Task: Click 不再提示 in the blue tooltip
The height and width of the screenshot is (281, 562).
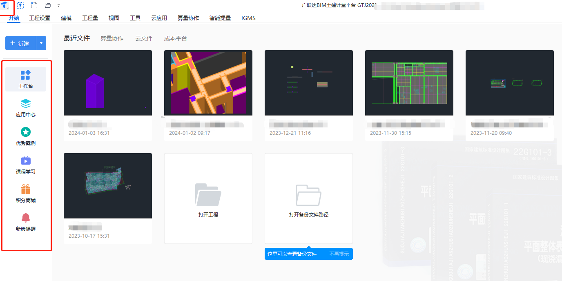Action: click(x=339, y=254)
